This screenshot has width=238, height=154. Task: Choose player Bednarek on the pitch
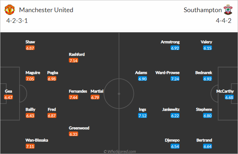(x=204, y=73)
